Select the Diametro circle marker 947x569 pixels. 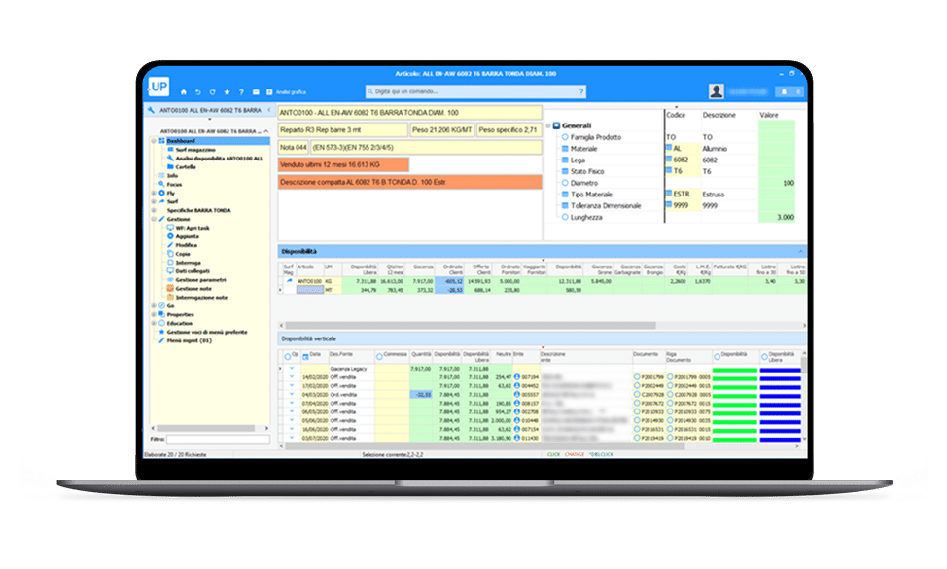(564, 182)
